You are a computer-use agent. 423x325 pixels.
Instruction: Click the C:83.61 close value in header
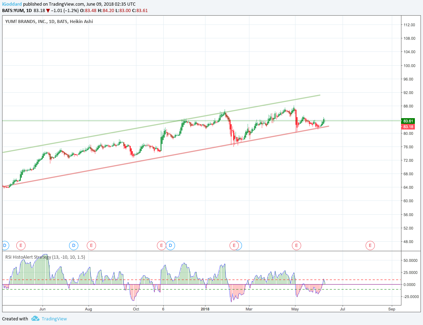pyautogui.click(x=140, y=11)
